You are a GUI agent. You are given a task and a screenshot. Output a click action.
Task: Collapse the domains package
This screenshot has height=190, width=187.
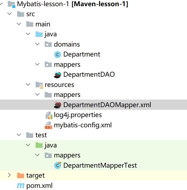tap(37, 44)
